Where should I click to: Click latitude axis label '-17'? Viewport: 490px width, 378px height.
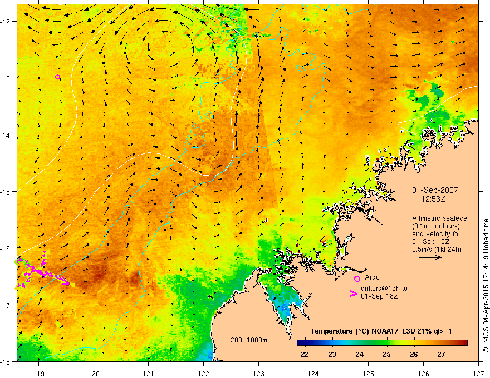pyautogui.click(x=6, y=305)
